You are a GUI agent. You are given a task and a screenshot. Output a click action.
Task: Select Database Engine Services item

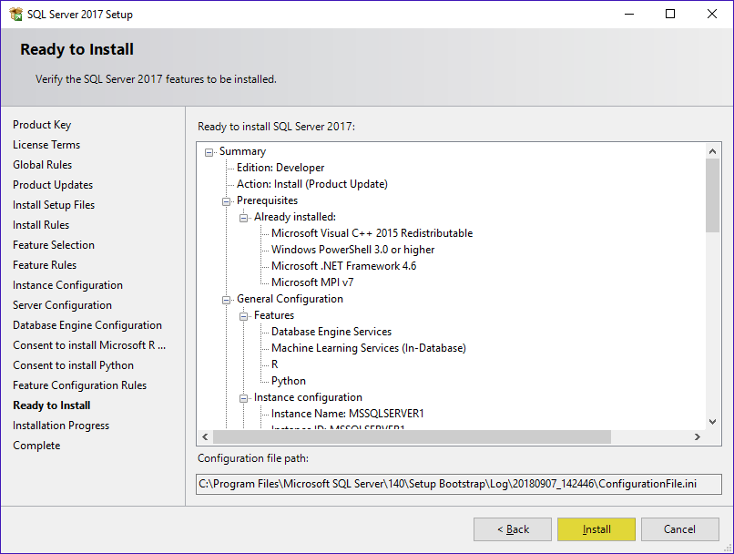[331, 332]
